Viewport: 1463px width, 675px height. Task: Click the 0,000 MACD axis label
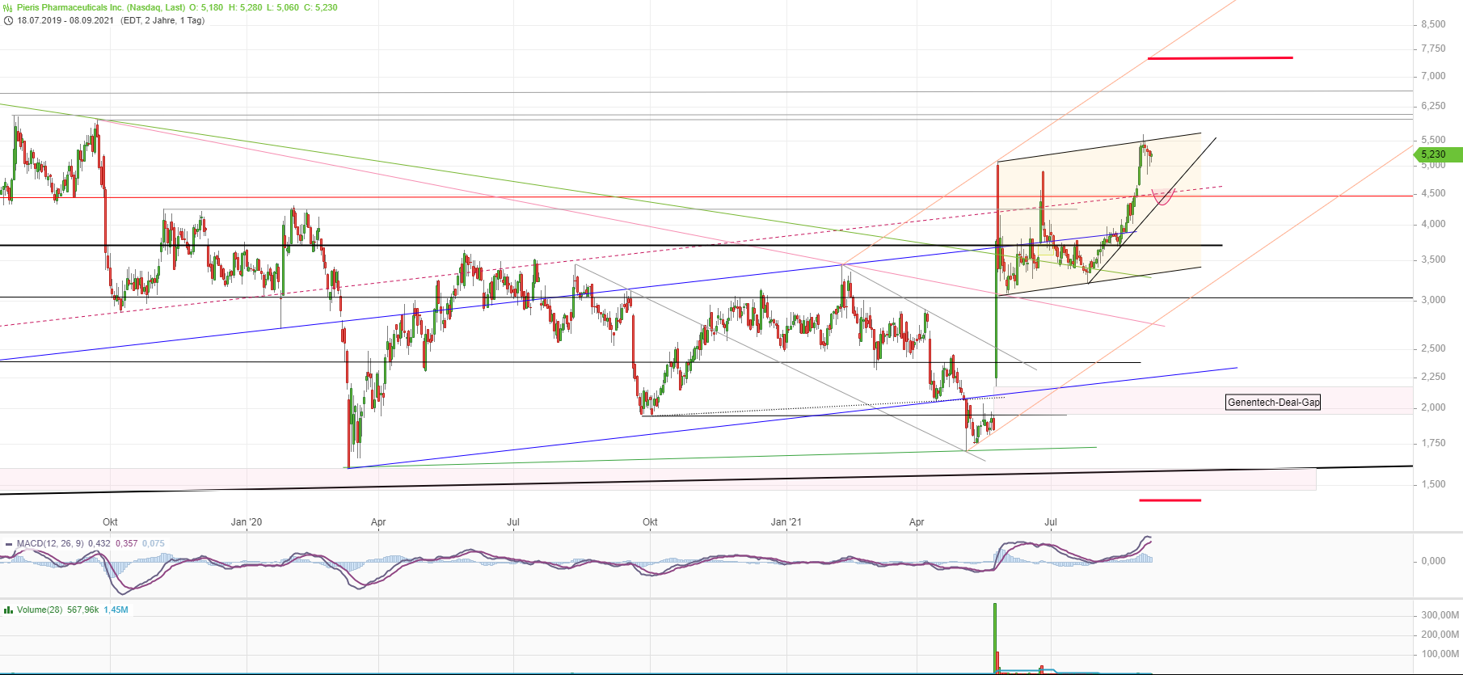(1433, 561)
